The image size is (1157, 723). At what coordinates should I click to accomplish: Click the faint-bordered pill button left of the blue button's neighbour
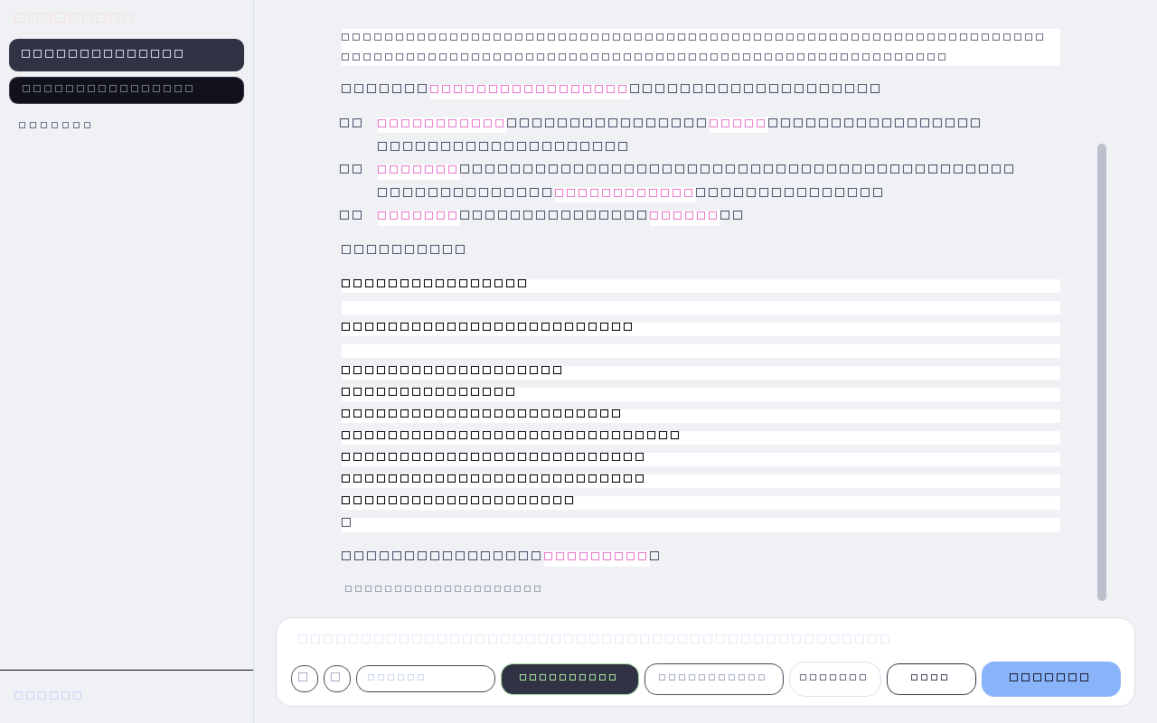click(x=835, y=679)
